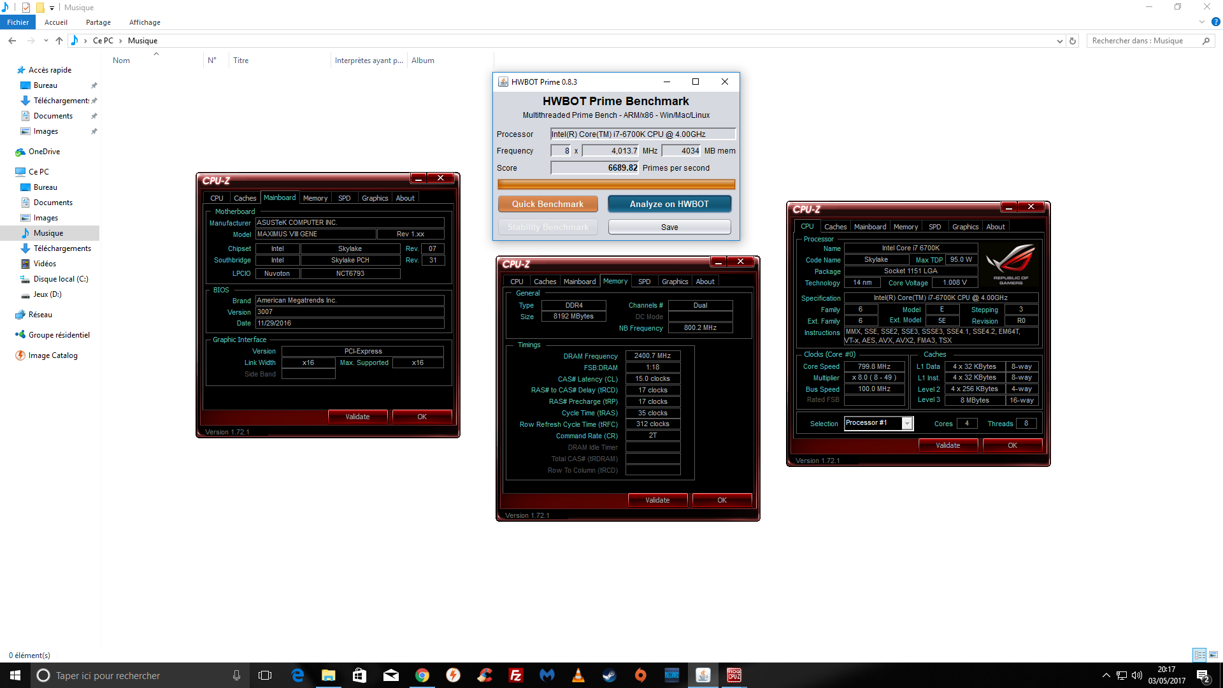Select the Java HWBOT Prime taskbar icon
Viewport: 1223px width, 688px height.
tap(703, 675)
